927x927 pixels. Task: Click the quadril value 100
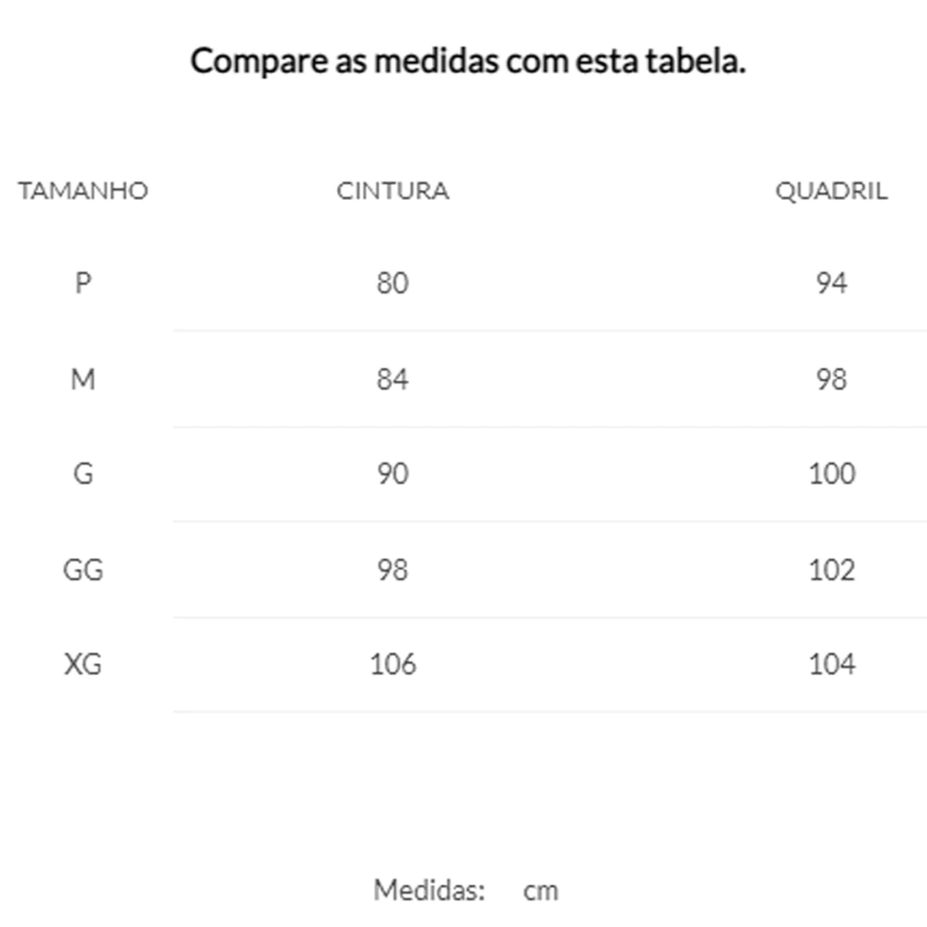(x=832, y=473)
